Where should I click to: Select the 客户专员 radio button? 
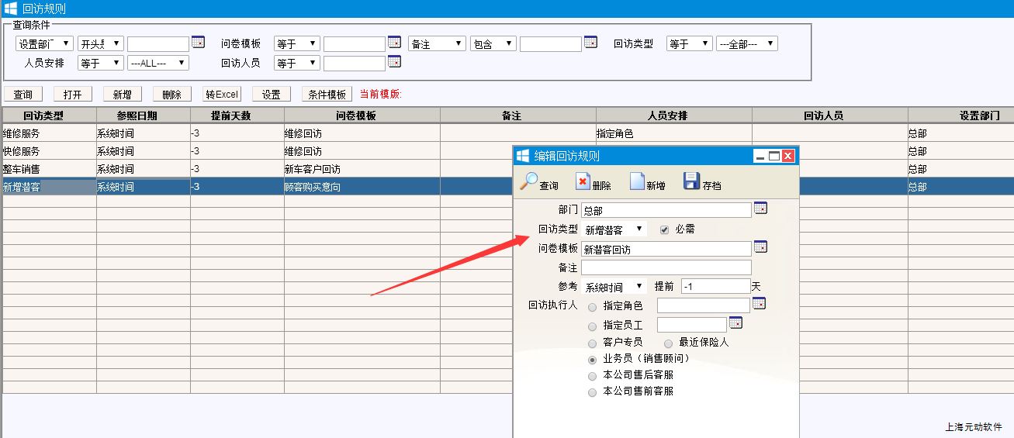[593, 343]
